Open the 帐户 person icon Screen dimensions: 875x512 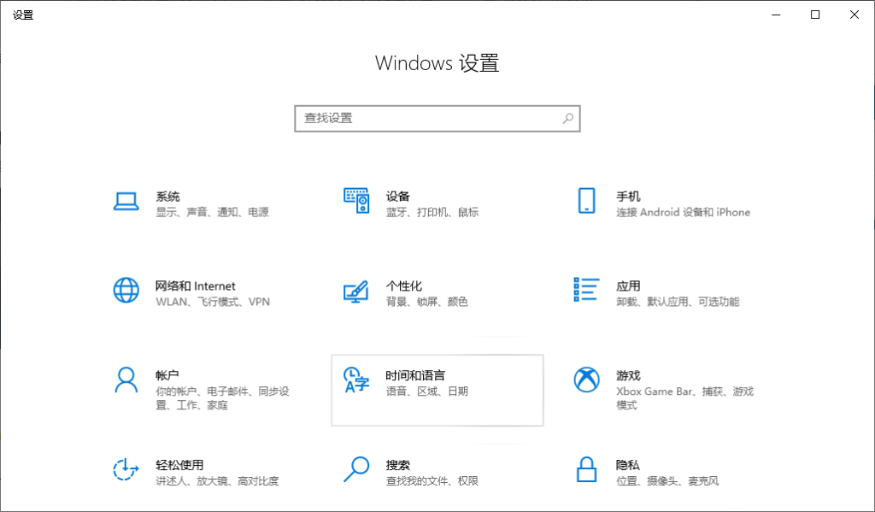[126, 380]
